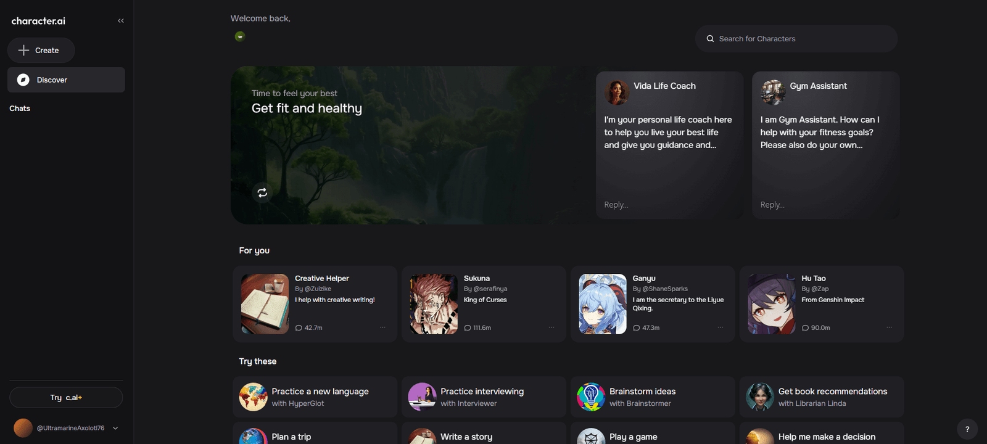
Task: Click the character.ai logo
Action: (38, 21)
